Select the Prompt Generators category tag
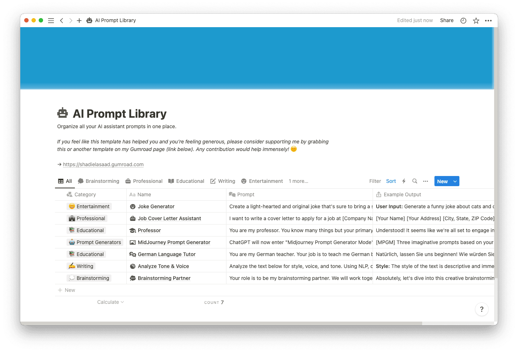518x352 pixels. (95, 242)
